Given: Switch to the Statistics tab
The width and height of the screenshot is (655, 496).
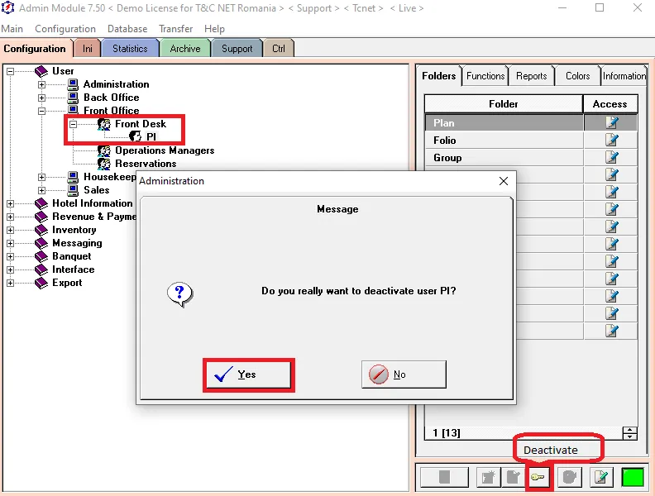Looking at the screenshot, I should pyautogui.click(x=130, y=49).
